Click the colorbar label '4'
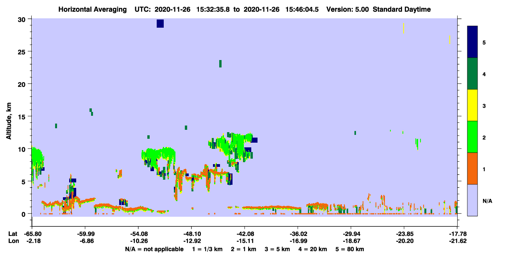 point(484,74)
